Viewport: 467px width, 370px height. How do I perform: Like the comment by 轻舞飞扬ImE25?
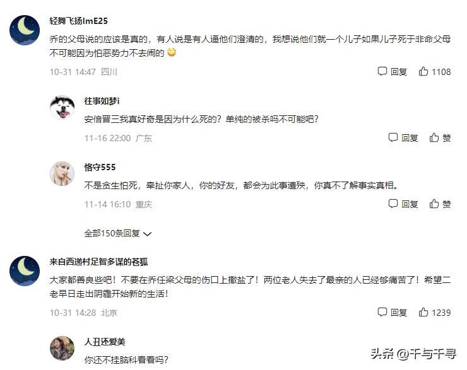pyautogui.click(x=435, y=72)
